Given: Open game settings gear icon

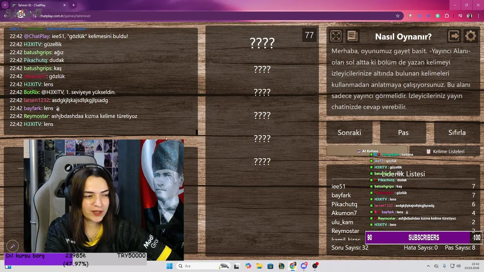Looking at the screenshot, I should (471, 36).
